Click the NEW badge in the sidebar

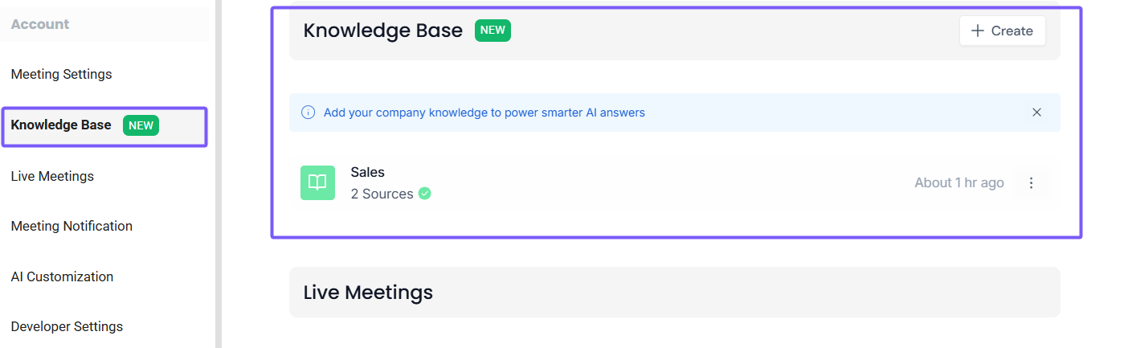point(141,125)
